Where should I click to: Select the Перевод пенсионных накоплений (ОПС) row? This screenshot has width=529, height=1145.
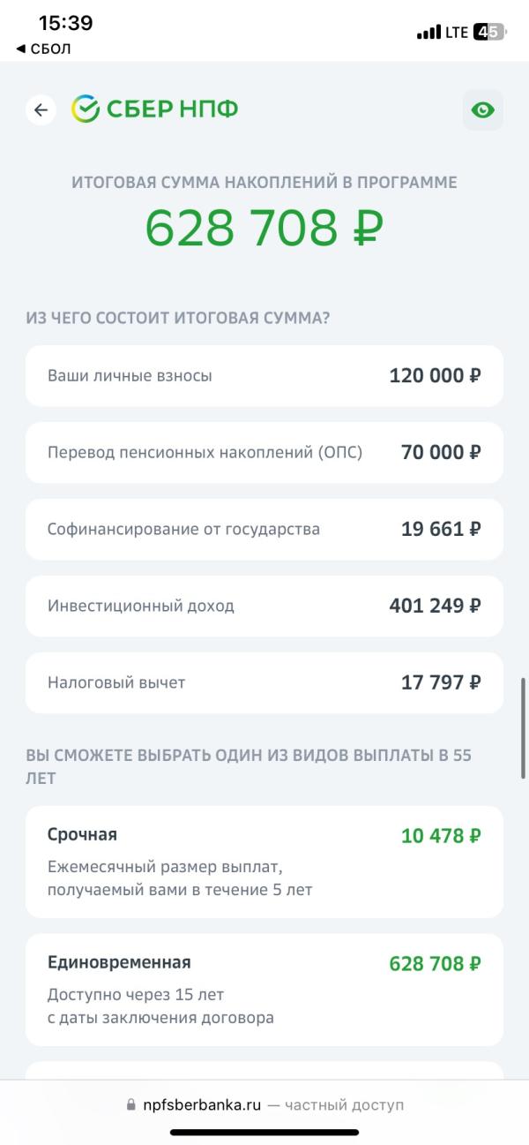pyautogui.click(x=264, y=453)
